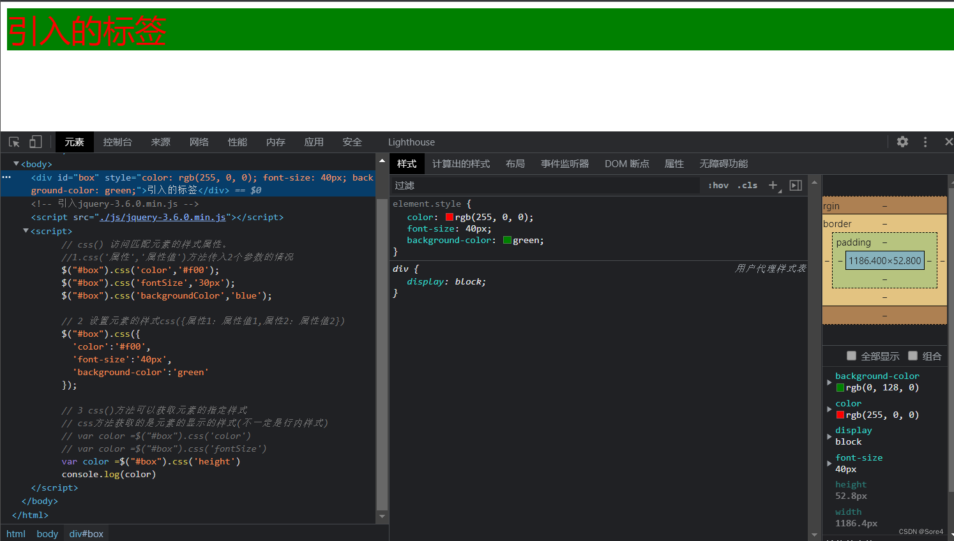Select body in the breadcrumb bar
The image size is (954, 541).
click(47, 533)
